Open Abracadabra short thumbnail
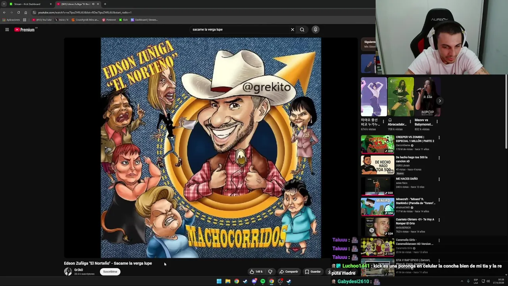This screenshot has width=508, height=286. [x=400, y=97]
